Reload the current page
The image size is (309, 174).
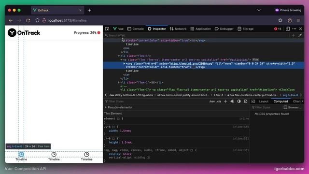(28, 20)
